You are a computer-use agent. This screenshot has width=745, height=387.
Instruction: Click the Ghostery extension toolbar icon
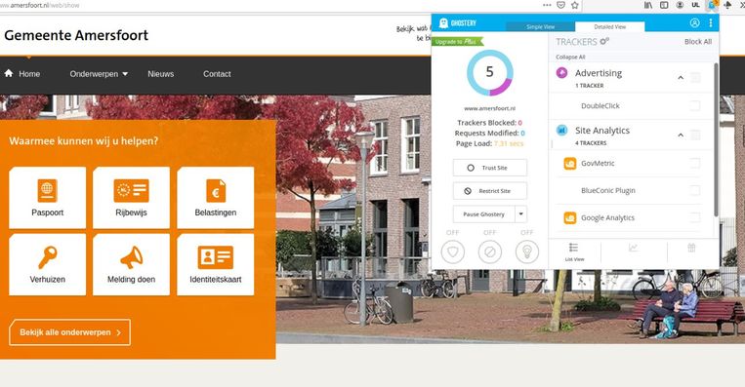(x=712, y=5)
